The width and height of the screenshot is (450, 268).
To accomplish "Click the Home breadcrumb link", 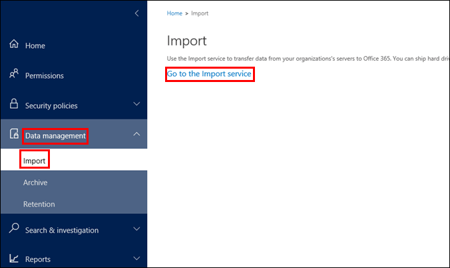I will tap(174, 13).
